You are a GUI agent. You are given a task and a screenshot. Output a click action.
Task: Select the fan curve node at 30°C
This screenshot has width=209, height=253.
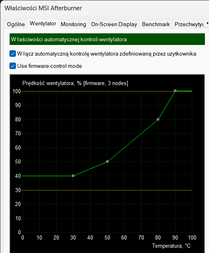pos(73,176)
